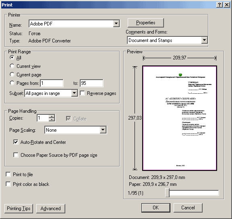Increase copies with the up arrow
Image resolution: width=232 pixels, height=219 pixels.
tap(52, 116)
